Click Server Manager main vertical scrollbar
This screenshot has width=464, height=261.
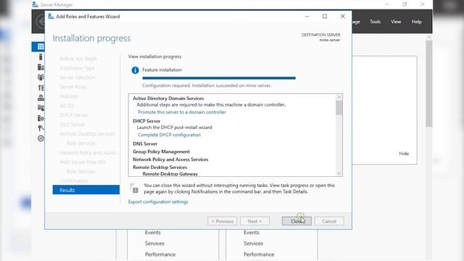(429, 84)
